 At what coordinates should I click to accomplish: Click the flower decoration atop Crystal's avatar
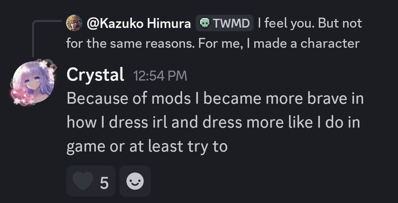[x=43, y=65]
